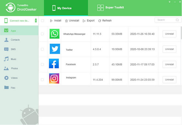Open the My Device tab
This screenshot has height=125, width=182.
coord(66,8)
